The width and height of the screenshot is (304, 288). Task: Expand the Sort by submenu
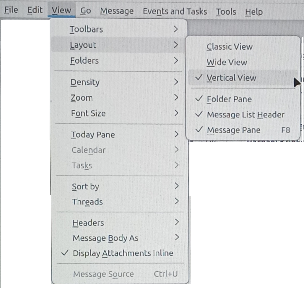(x=119, y=186)
